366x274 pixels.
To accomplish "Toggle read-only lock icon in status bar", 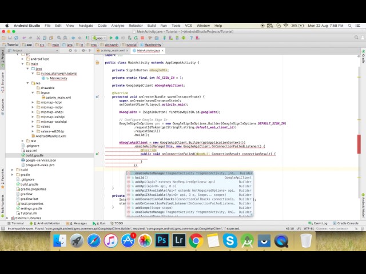I will (356, 229).
